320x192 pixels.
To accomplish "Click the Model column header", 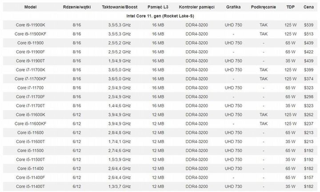I will point(31,8).
